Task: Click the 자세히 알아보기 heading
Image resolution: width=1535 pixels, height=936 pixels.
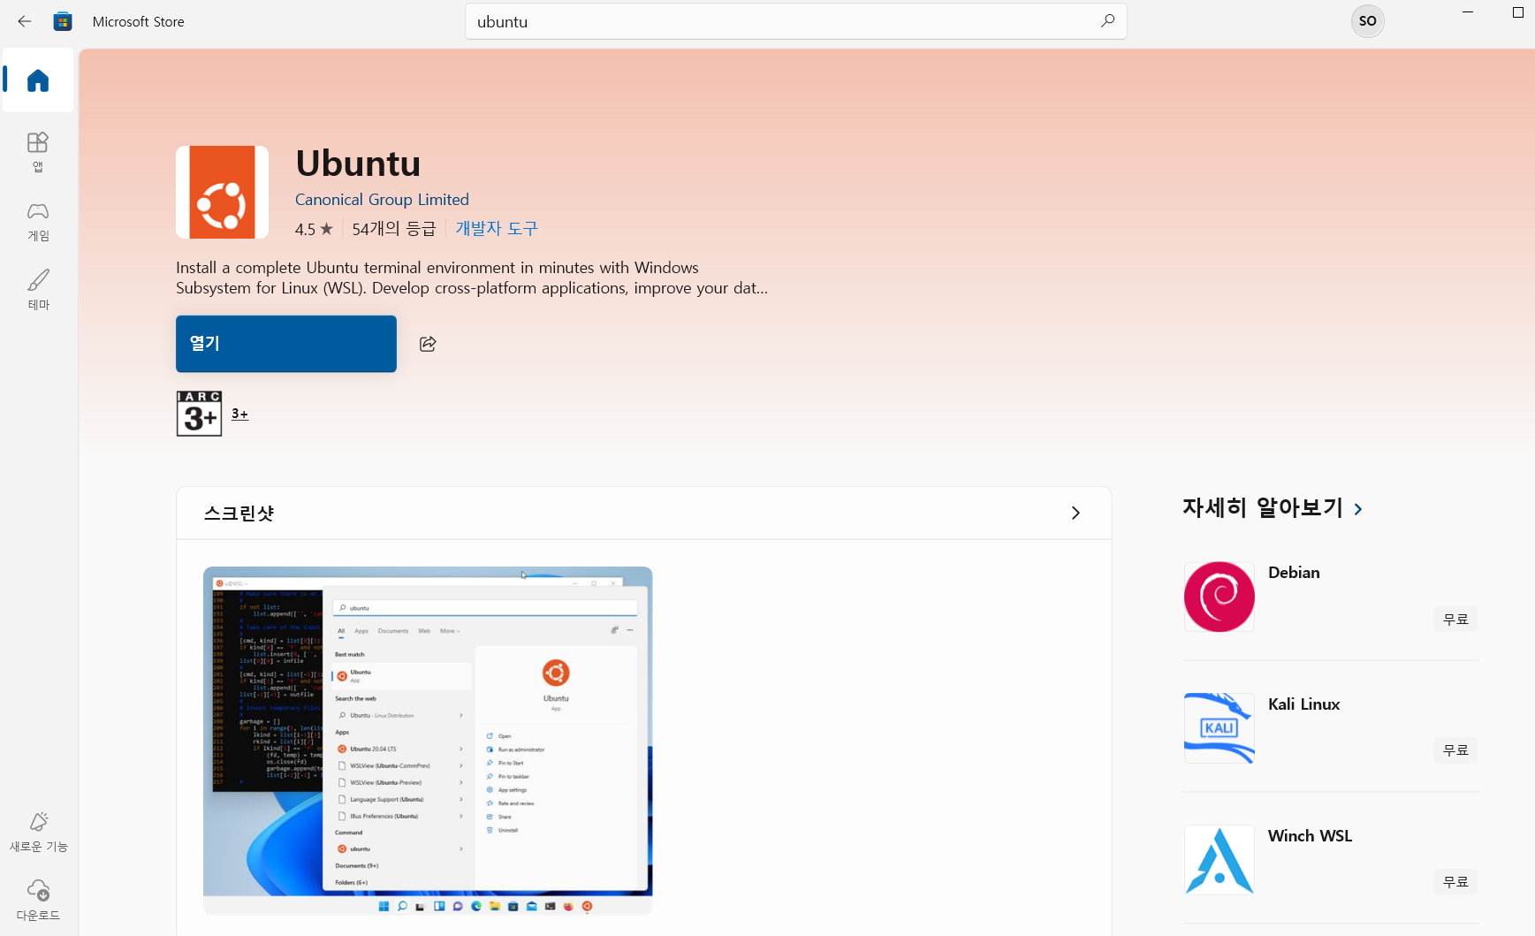Action: tap(1262, 508)
